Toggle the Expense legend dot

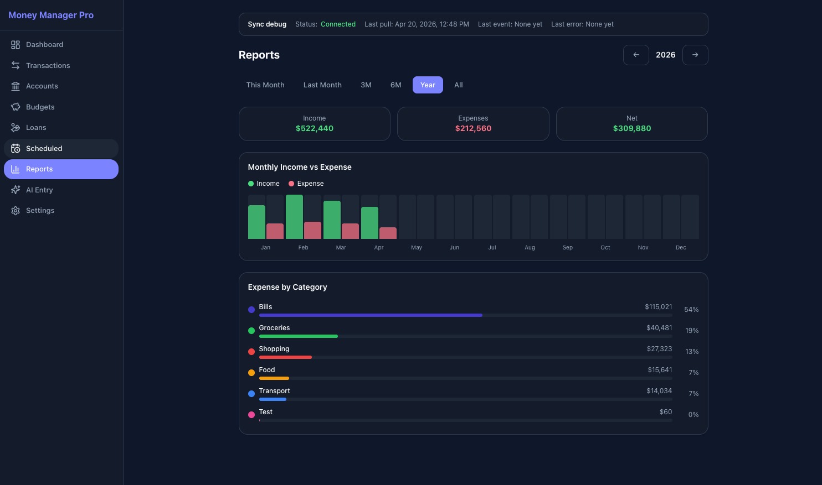tap(291, 184)
